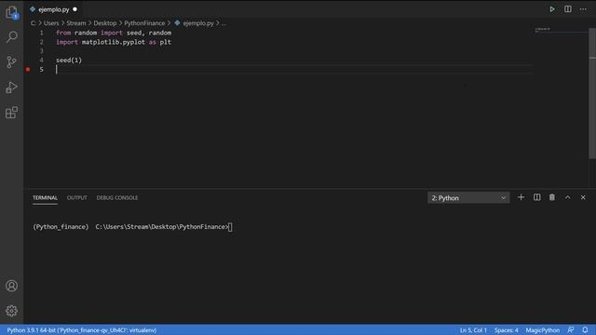This screenshot has height=335, width=596.
Task: Change language mode via MagicPython
Action: 542,330
